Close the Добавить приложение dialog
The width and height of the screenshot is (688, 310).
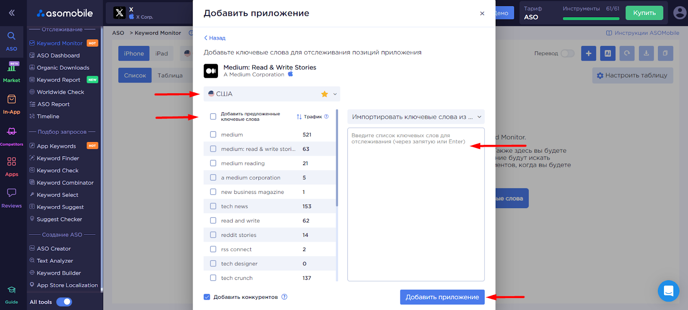click(482, 13)
